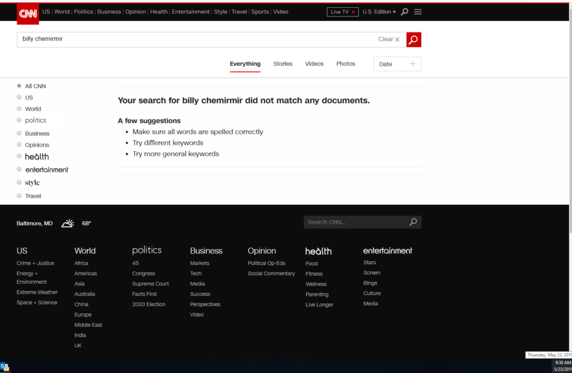Click the Live TV button
This screenshot has height=373, width=572.
[342, 12]
